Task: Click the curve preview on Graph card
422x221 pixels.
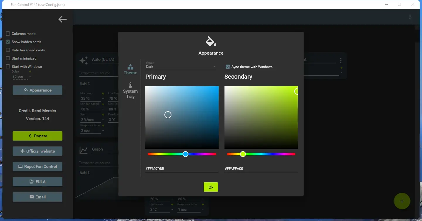Action: (97, 187)
